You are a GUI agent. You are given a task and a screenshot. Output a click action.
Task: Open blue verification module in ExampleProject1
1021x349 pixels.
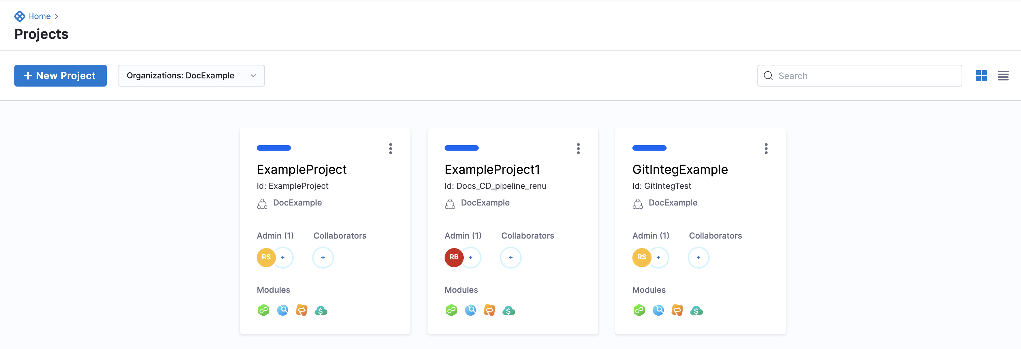(471, 310)
